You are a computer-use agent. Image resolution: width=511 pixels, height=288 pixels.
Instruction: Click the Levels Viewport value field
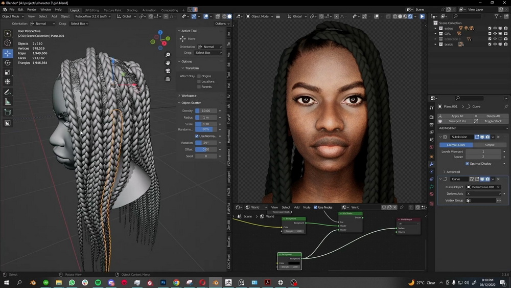click(483, 151)
